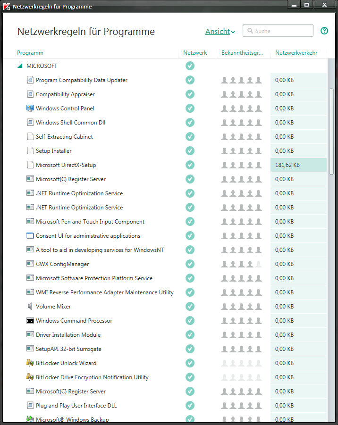Screen dimensions: 338x425
Task: Click the Plug and Play User Interface icon
Action: click(x=30, y=406)
